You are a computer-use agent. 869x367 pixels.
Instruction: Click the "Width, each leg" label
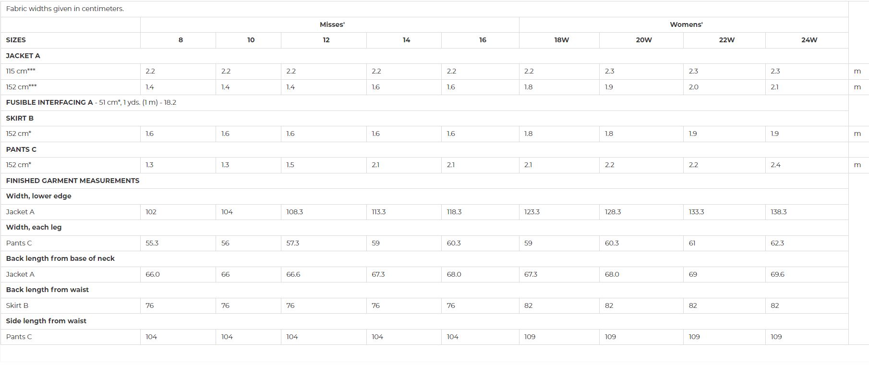click(x=34, y=227)
